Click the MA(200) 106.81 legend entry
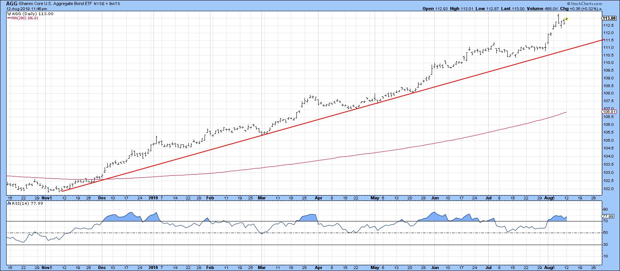The image size is (620, 271). [x=24, y=18]
